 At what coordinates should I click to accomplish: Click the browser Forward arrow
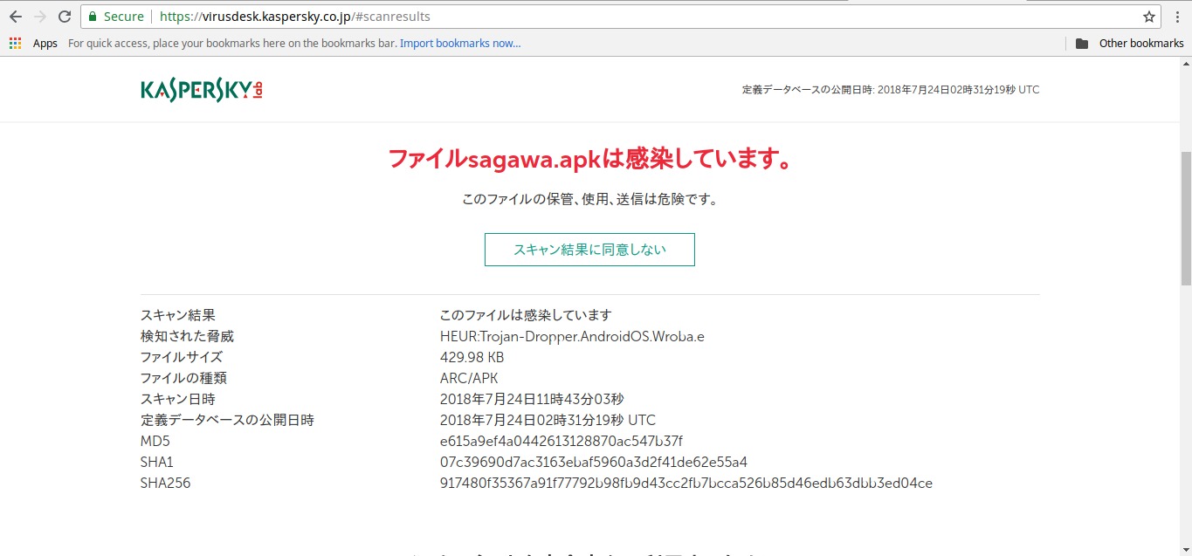tap(40, 17)
